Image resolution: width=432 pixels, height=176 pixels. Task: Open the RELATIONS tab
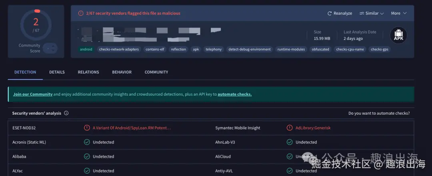[88, 72]
